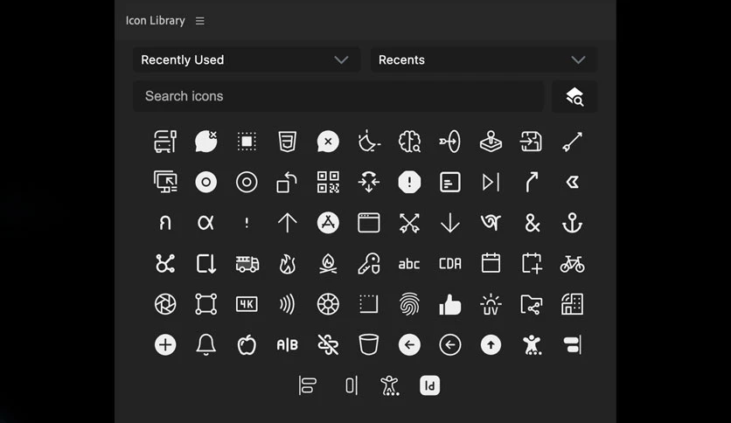Select the 4K icon
This screenshot has height=423, width=731.
247,304
